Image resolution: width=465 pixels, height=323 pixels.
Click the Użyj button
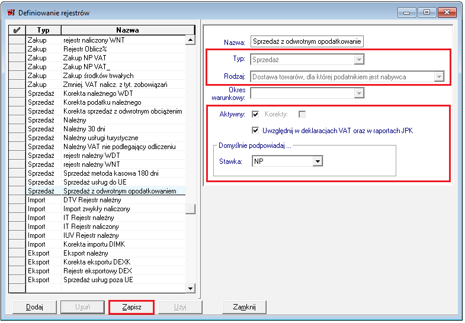click(x=180, y=307)
